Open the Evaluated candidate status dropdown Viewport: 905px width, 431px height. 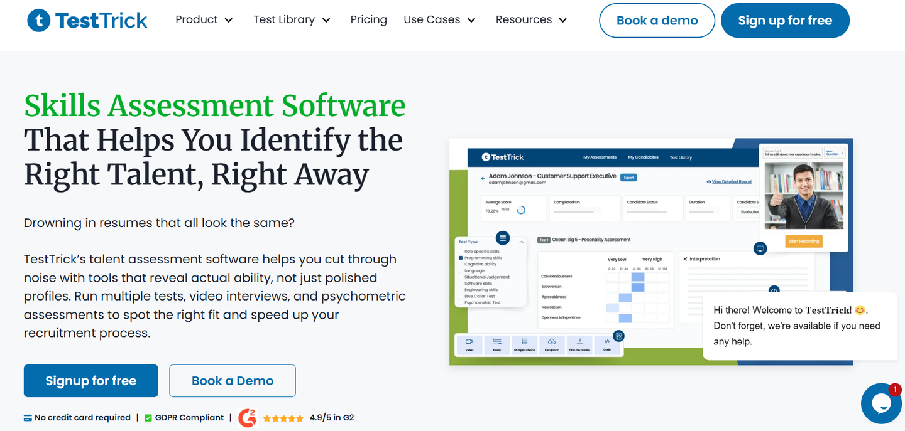tap(748, 212)
